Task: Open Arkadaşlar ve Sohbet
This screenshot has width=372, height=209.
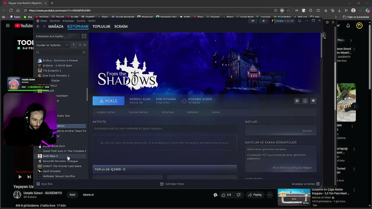Action: (x=306, y=184)
